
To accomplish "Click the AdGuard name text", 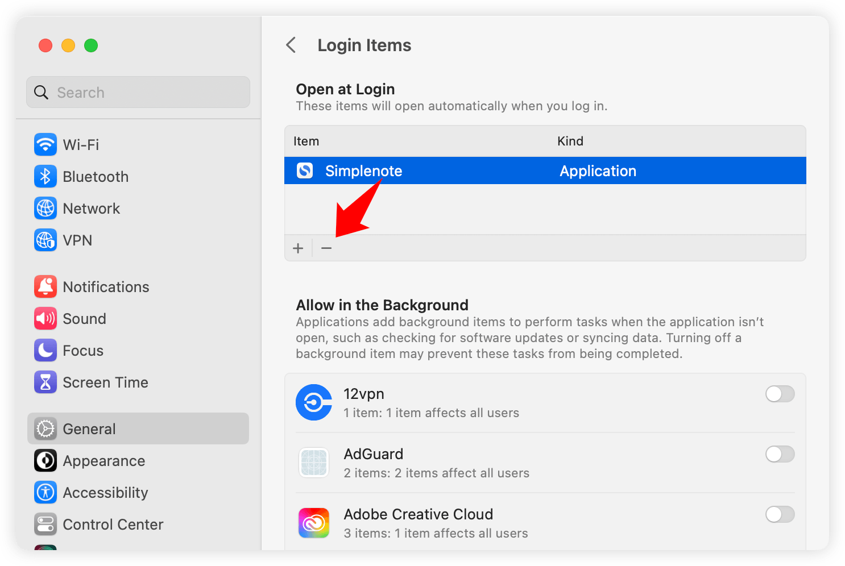I will click(374, 454).
